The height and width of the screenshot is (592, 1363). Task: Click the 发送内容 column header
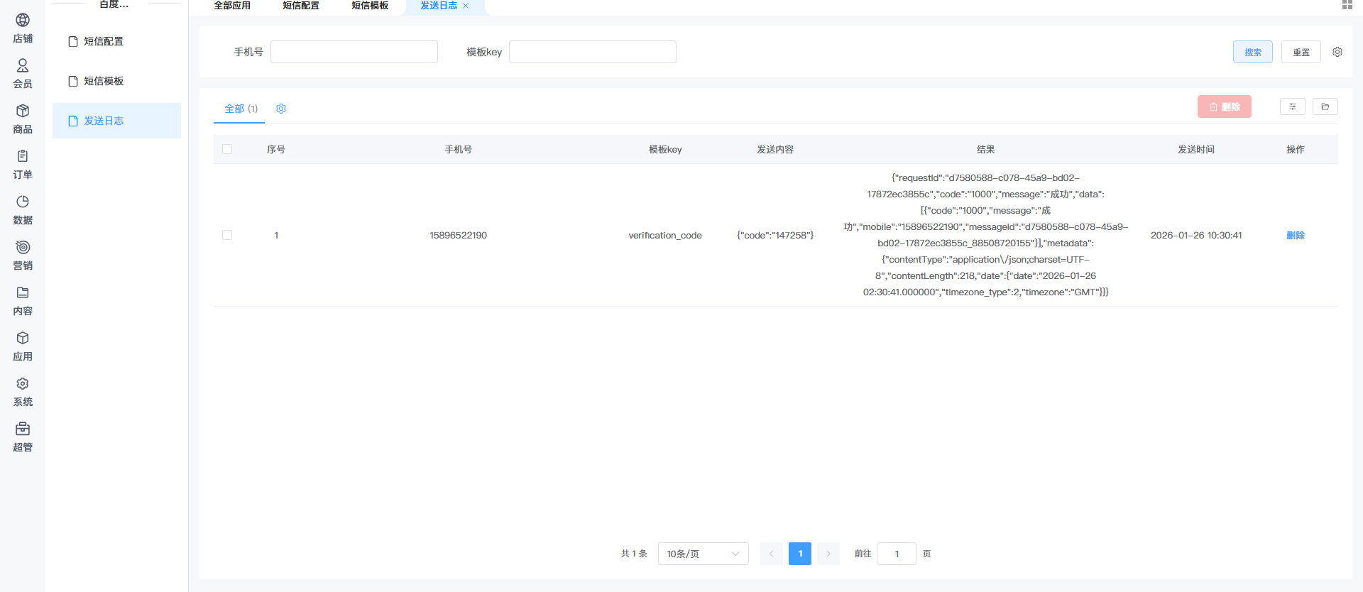point(775,149)
